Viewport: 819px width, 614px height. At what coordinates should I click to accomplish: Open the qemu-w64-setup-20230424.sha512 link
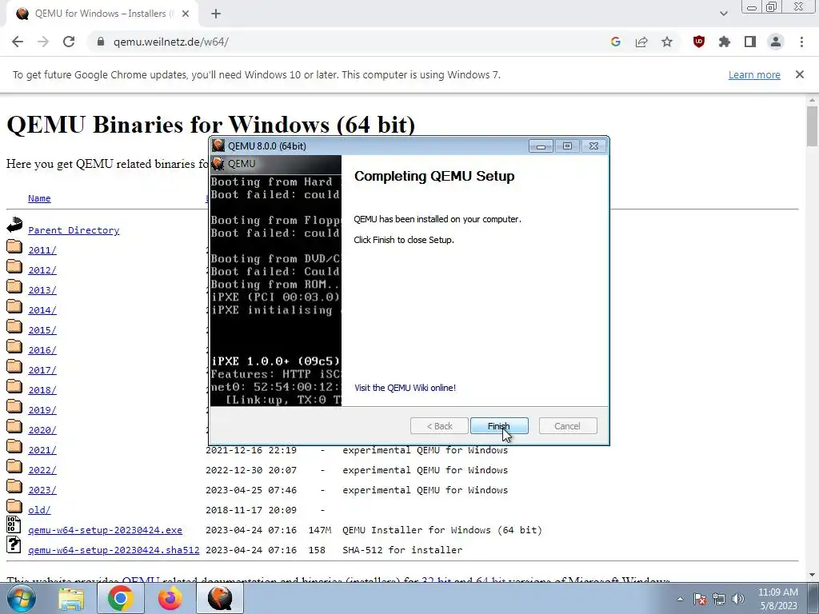pyautogui.click(x=114, y=550)
